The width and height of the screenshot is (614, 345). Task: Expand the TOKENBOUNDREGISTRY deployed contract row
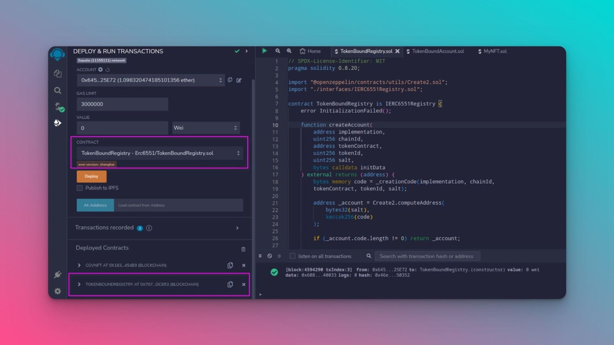[79, 284]
